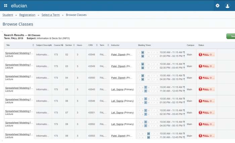Open the settings gear in the header
The width and height of the screenshot is (235, 143).
coord(218,6)
